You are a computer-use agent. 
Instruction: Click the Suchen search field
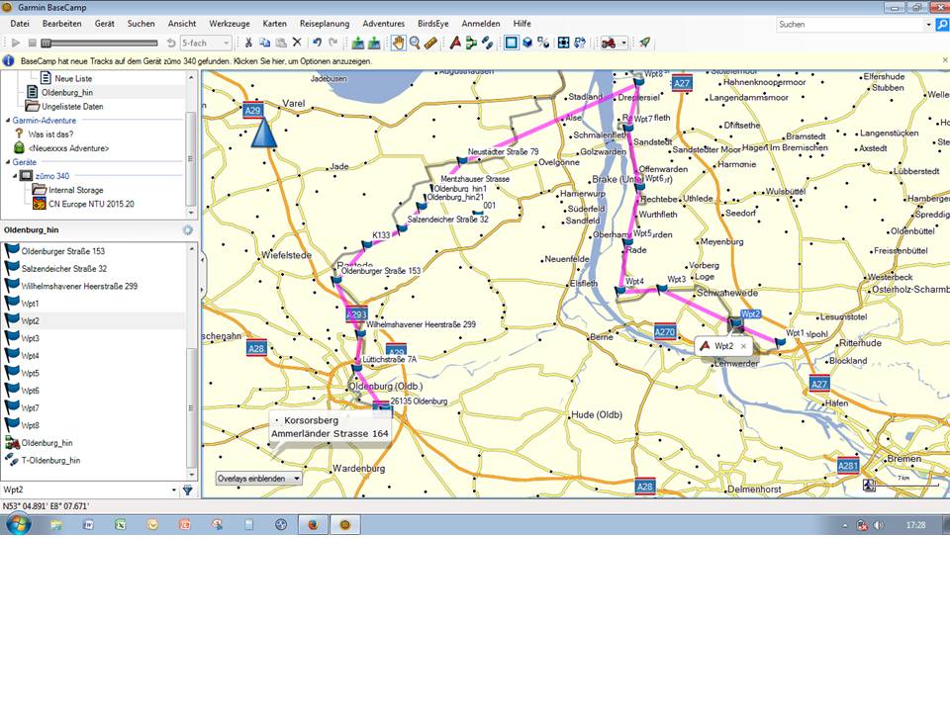pos(851,24)
